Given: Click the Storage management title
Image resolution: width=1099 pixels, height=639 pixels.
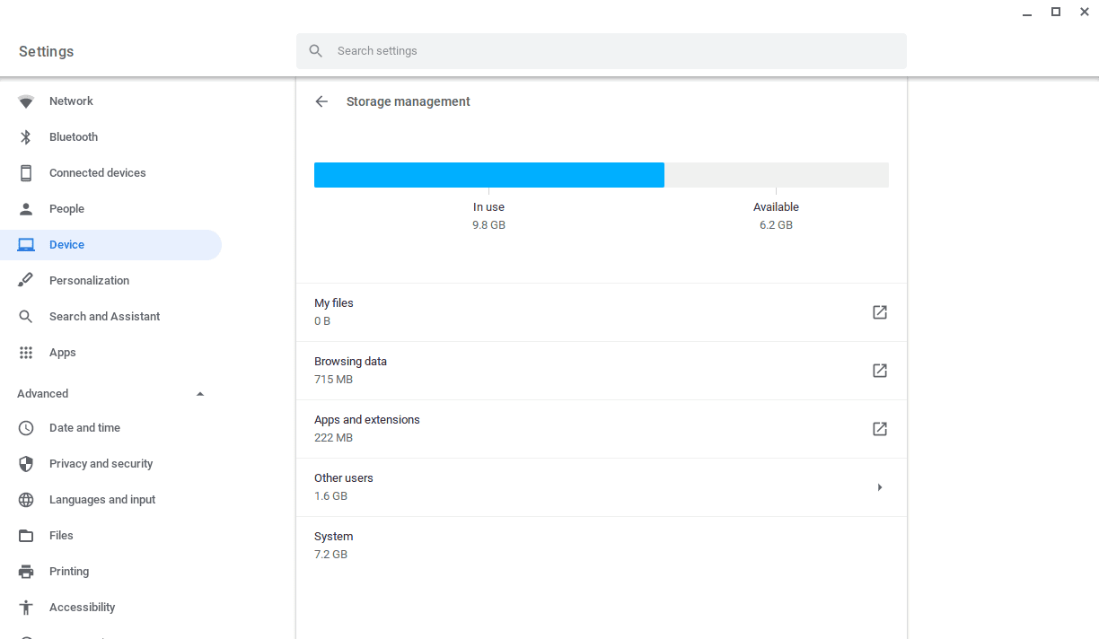Looking at the screenshot, I should pyautogui.click(x=408, y=101).
